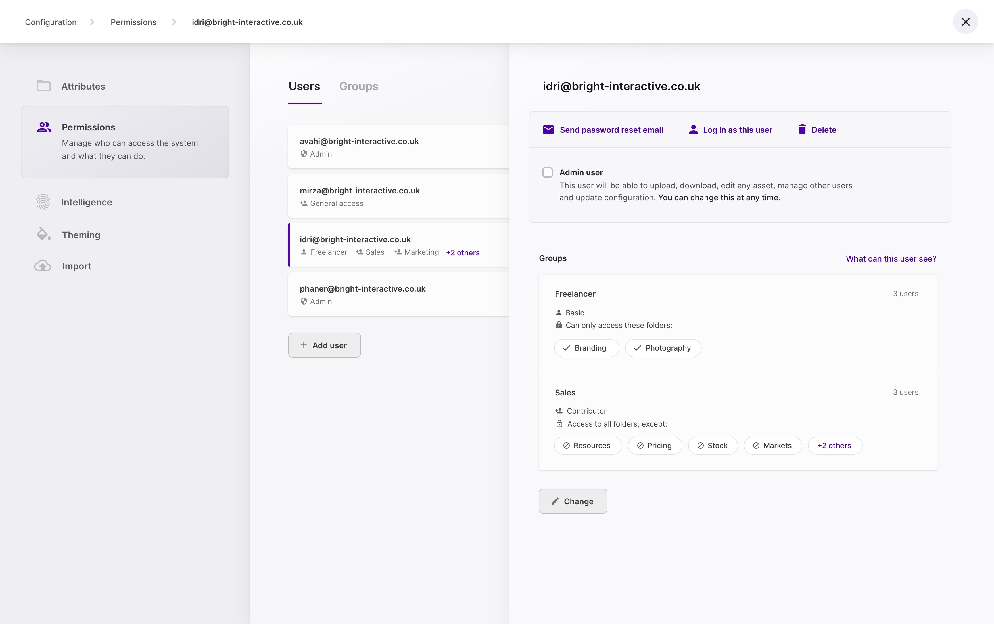Viewport: 994px width, 624px height.
Task: Deselect the Photography folder chip
Action: tap(663, 348)
